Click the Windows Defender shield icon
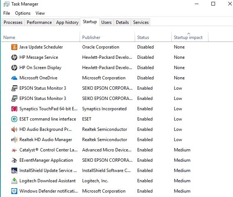 14,191
